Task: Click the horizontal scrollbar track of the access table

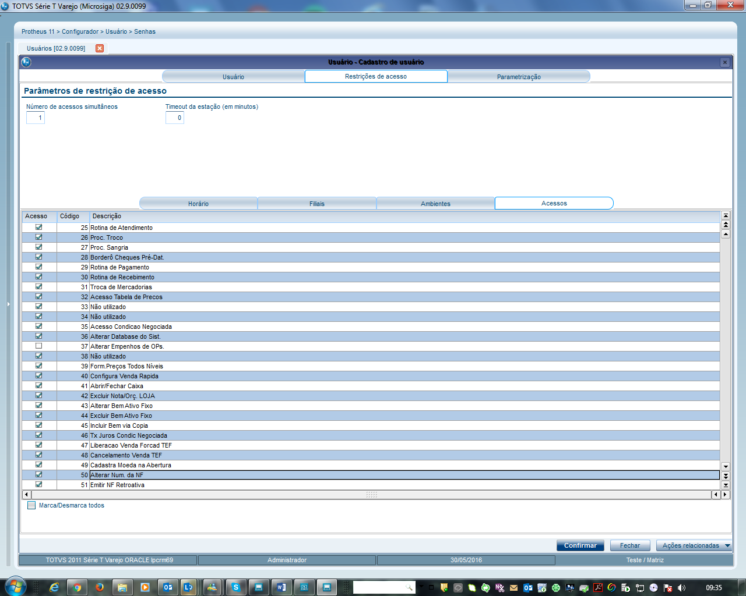Action: [371, 495]
